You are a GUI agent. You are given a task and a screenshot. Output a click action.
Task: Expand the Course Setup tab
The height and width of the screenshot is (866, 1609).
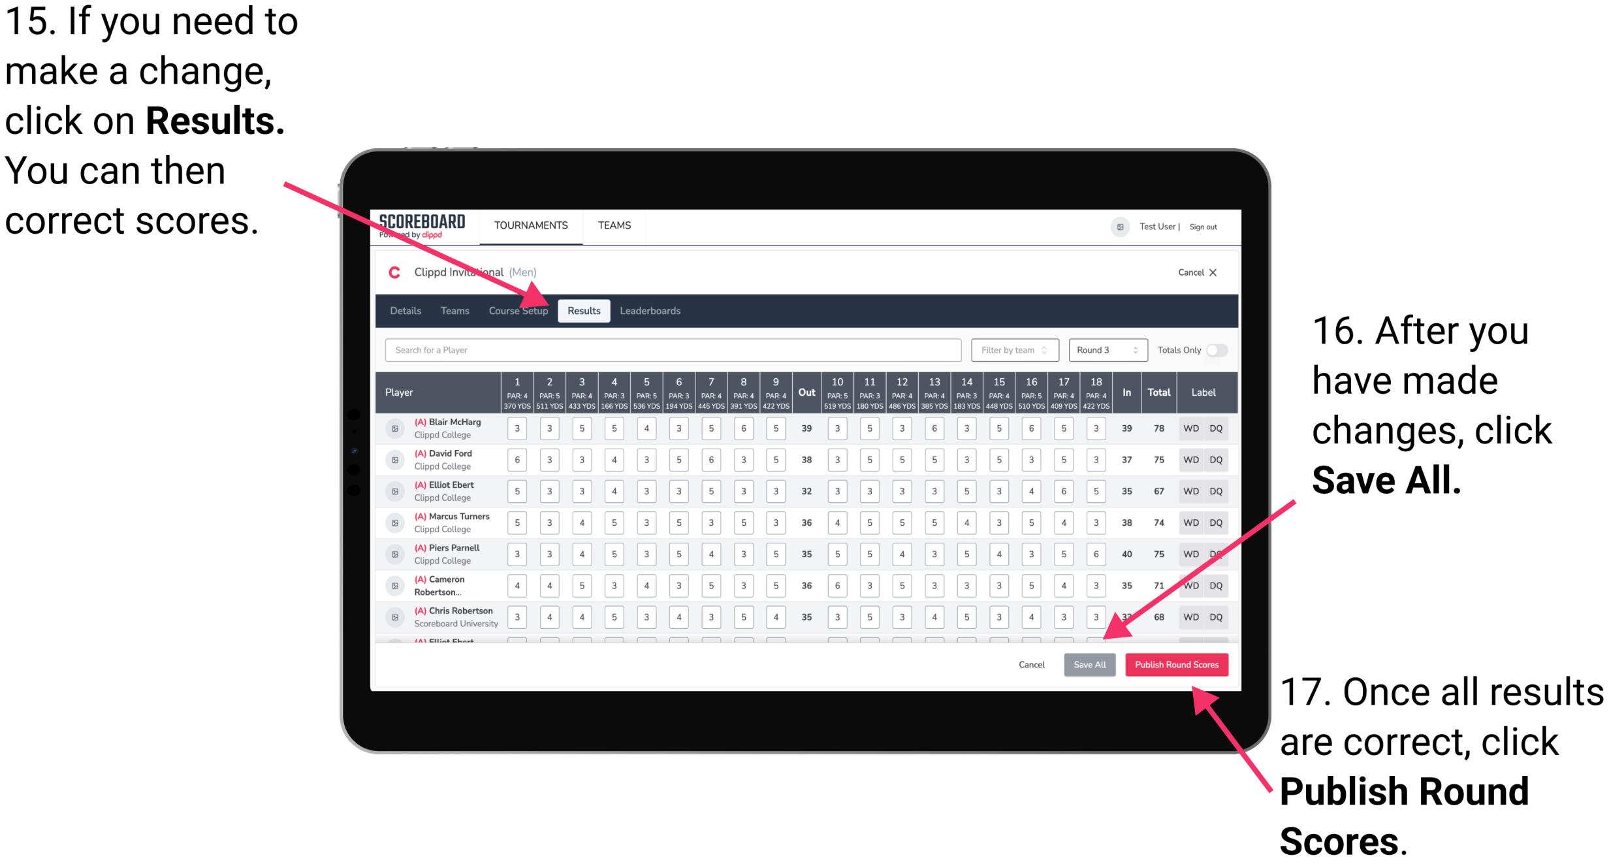pyautogui.click(x=519, y=310)
